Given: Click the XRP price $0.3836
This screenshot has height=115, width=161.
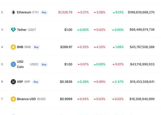Looking at the screenshot, I should point(66,82).
